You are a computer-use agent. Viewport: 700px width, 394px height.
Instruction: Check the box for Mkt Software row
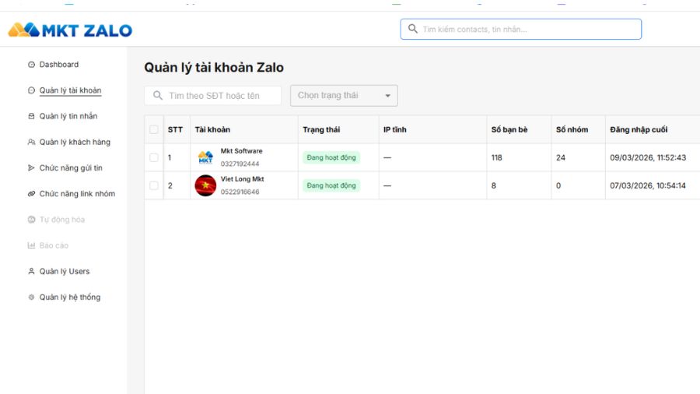[154, 157]
